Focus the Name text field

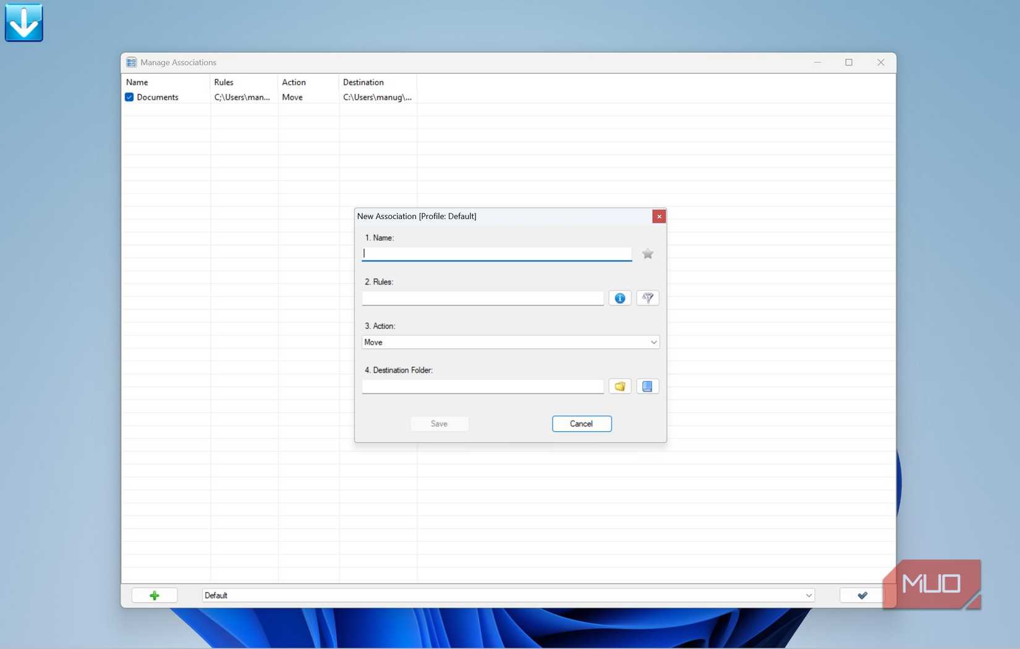497,254
